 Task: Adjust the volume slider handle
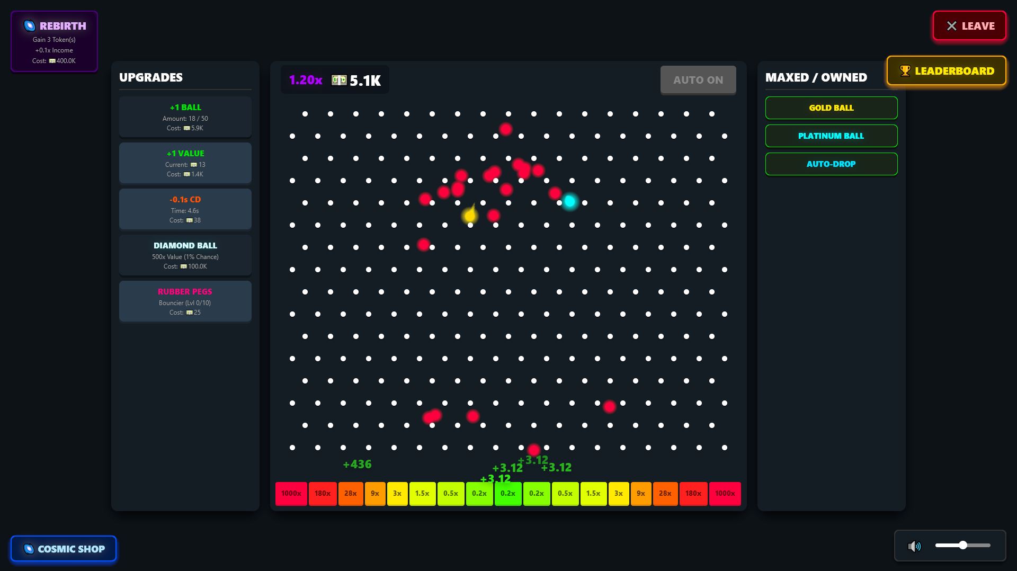(962, 545)
